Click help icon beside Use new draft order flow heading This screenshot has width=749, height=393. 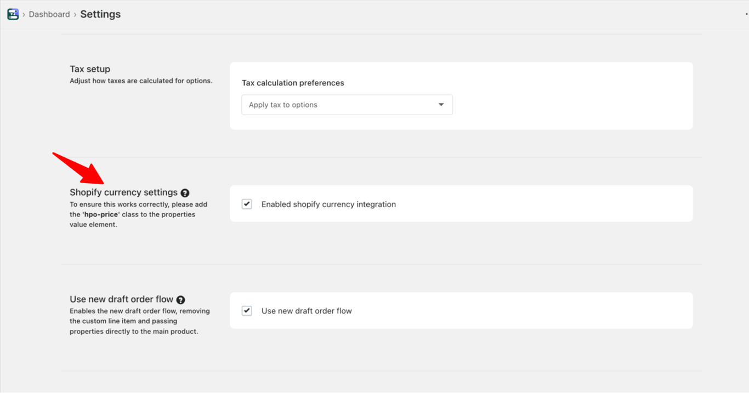coord(180,300)
